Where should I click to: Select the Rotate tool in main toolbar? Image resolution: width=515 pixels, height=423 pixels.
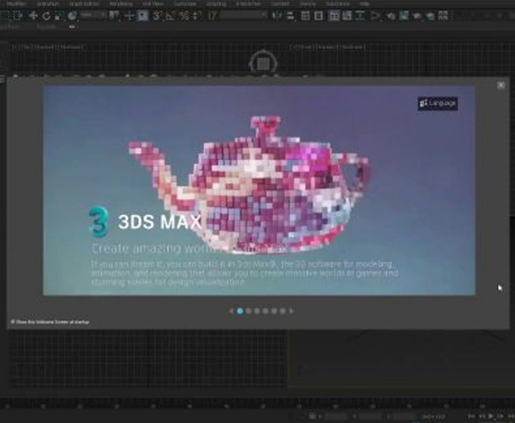coord(46,15)
